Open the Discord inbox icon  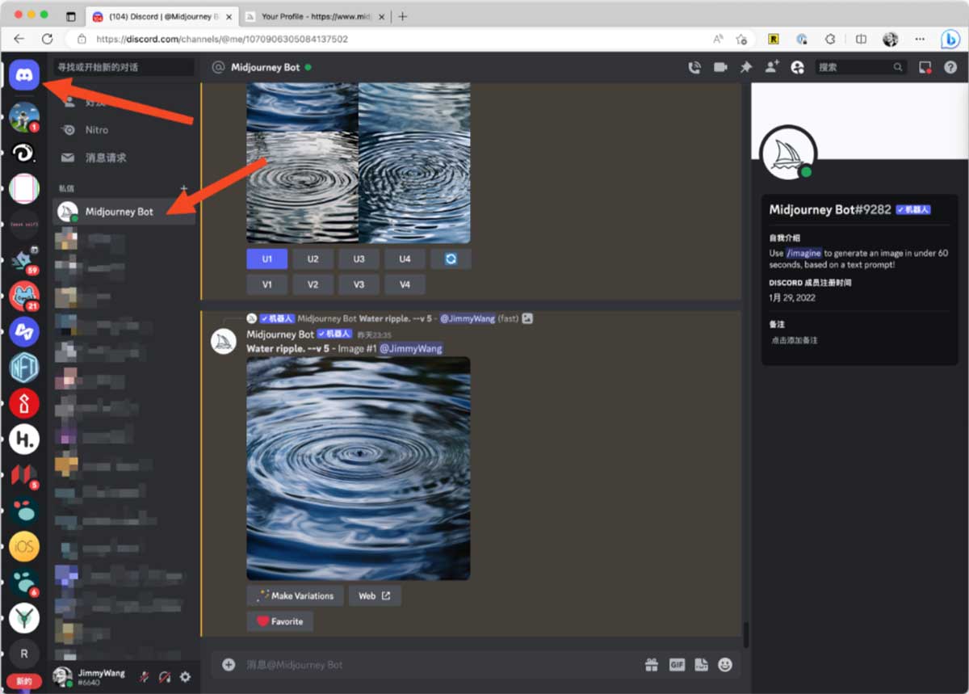point(925,68)
